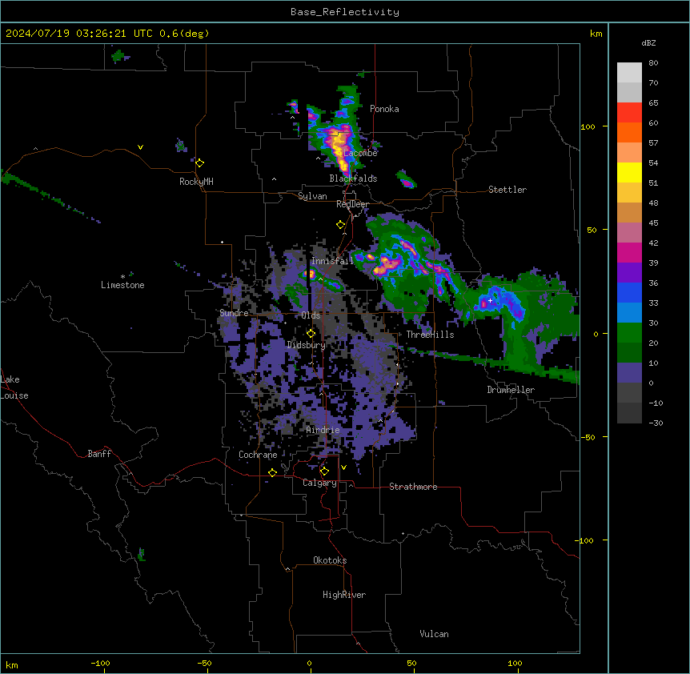Select the Lacombe label
Image resolution: width=690 pixels, height=674 pixels.
tap(360, 153)
